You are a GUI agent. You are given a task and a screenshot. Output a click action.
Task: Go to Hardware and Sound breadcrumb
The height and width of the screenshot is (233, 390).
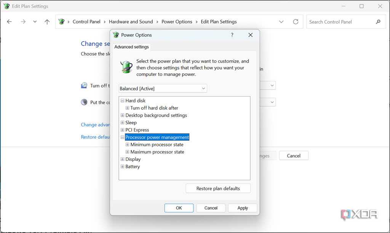tap(131, 22)
